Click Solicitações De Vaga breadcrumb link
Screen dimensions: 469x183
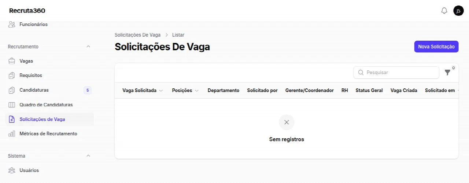tap(137, 35)
